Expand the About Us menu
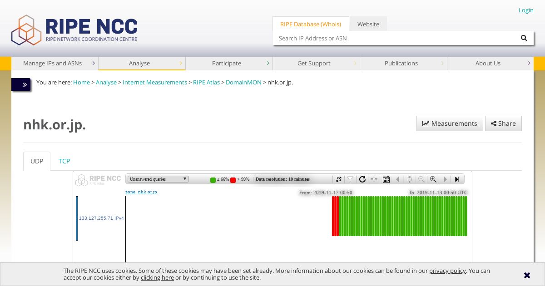This screenshot has height=286, width=545. [490, 63]
